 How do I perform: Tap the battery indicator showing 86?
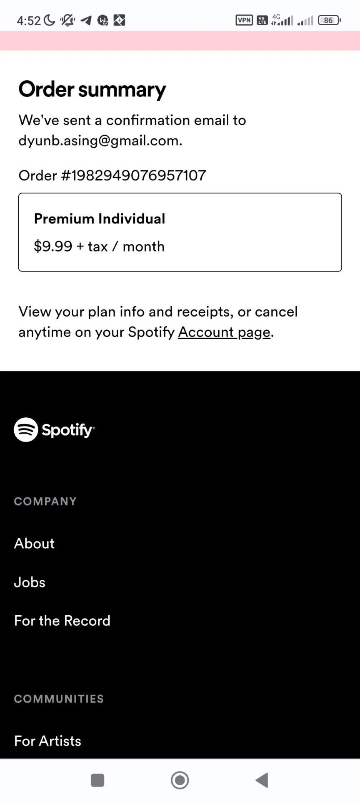pos(329,20)
